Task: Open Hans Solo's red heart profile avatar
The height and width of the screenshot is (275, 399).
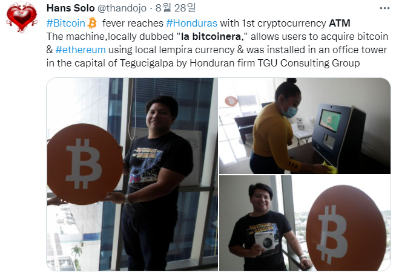Action: pyautogui.click(x=22, y=18)
